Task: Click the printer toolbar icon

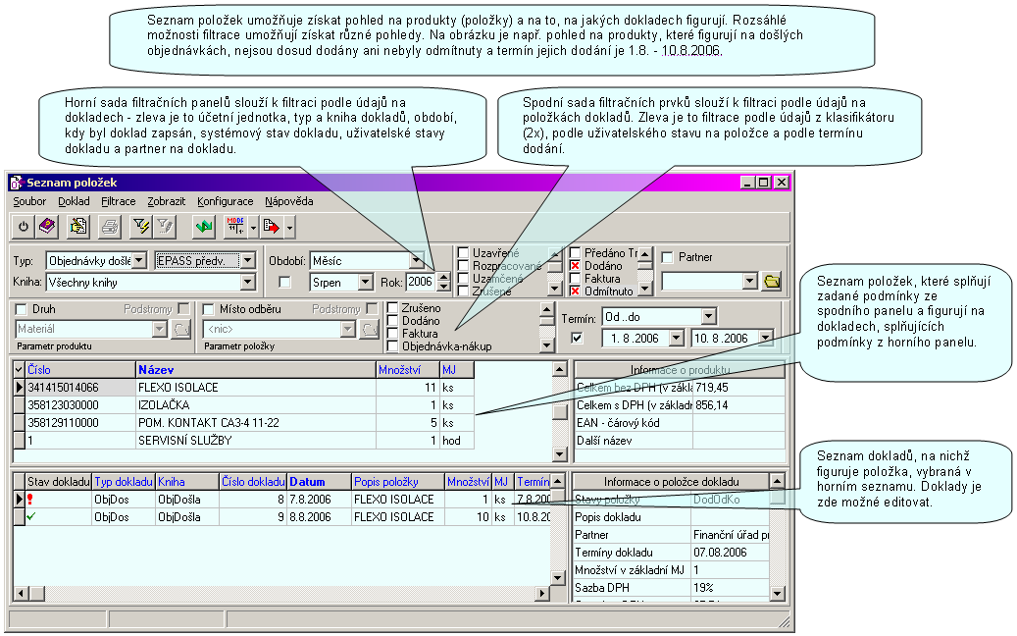Action: (x=110, y=227)
